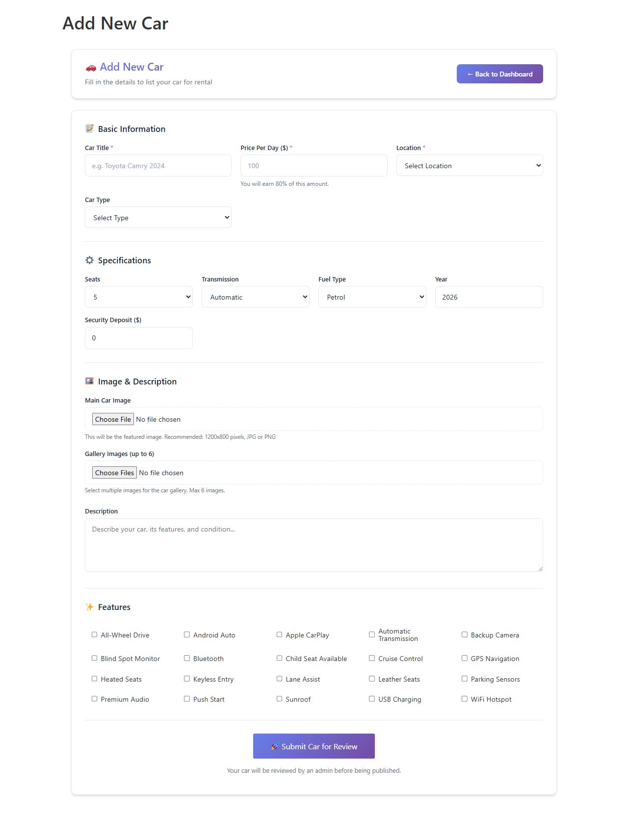This screenshot has height=814, width=628.
Task: Expand the Fuel Type dropdown
Action: tap(372, 297)
